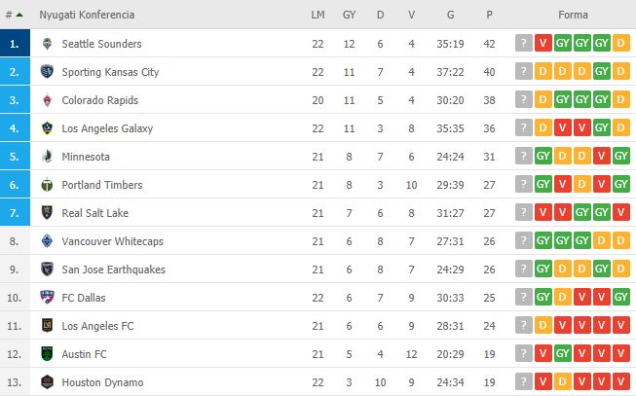Sort standings by the GY wins column
The width and height of the screenshot is (636, 396).
(349, 16)
